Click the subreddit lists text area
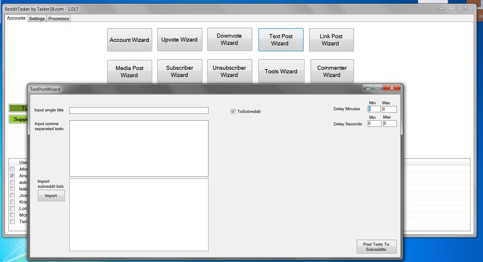 point(139,215)
